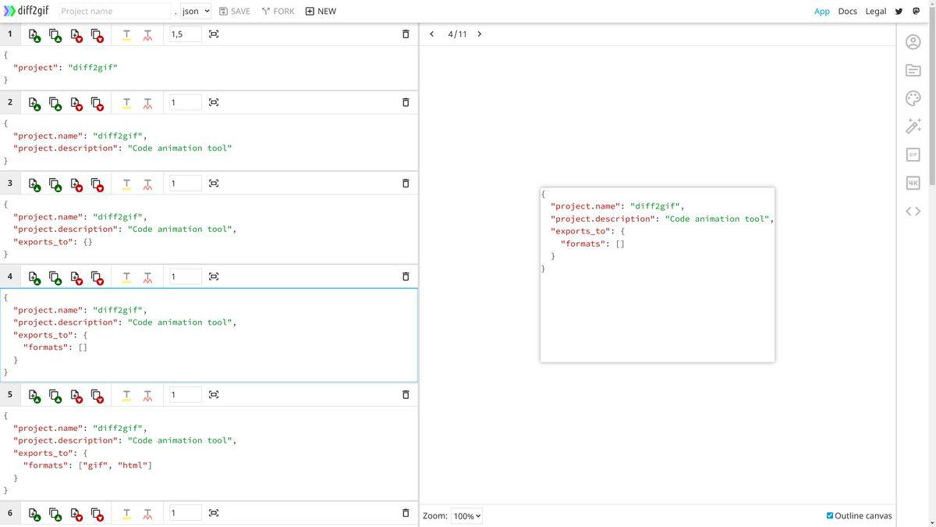This screenshot has height=527, width=936.
Task: Toggle yellow highlight tool in step 4
Action: (126, 277)
